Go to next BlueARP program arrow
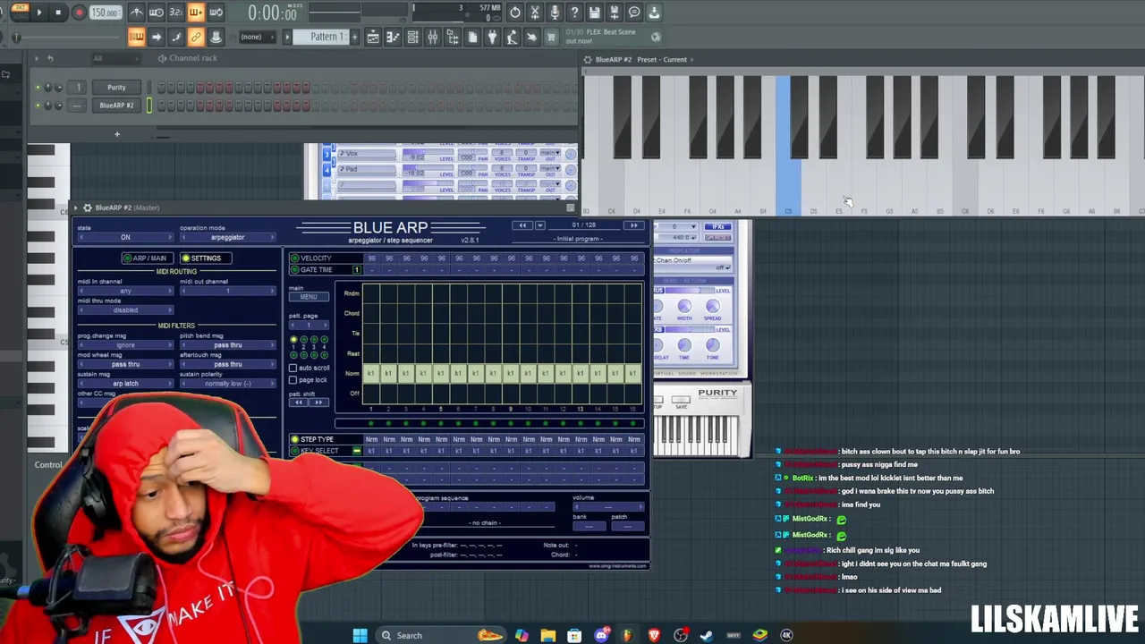 [x=634, y=225]
